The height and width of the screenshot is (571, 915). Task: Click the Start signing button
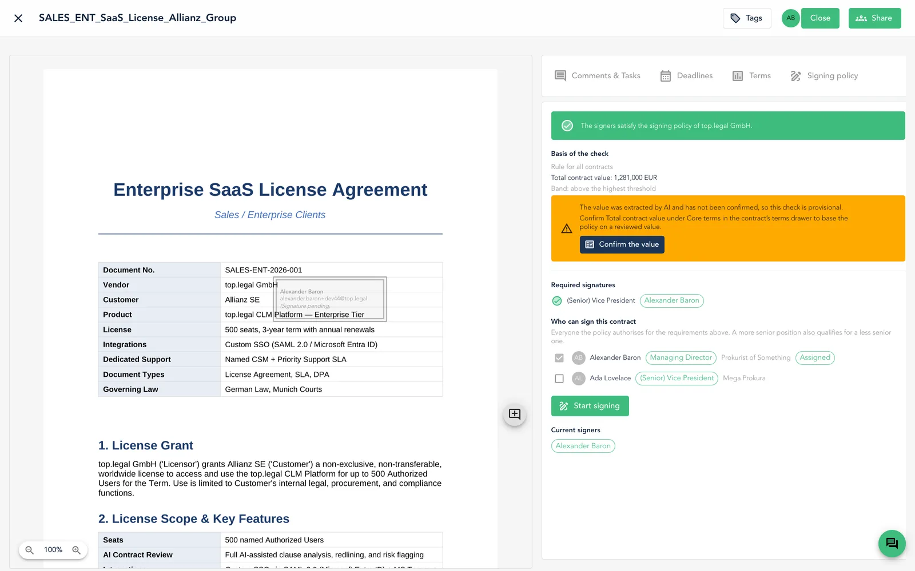590,406
